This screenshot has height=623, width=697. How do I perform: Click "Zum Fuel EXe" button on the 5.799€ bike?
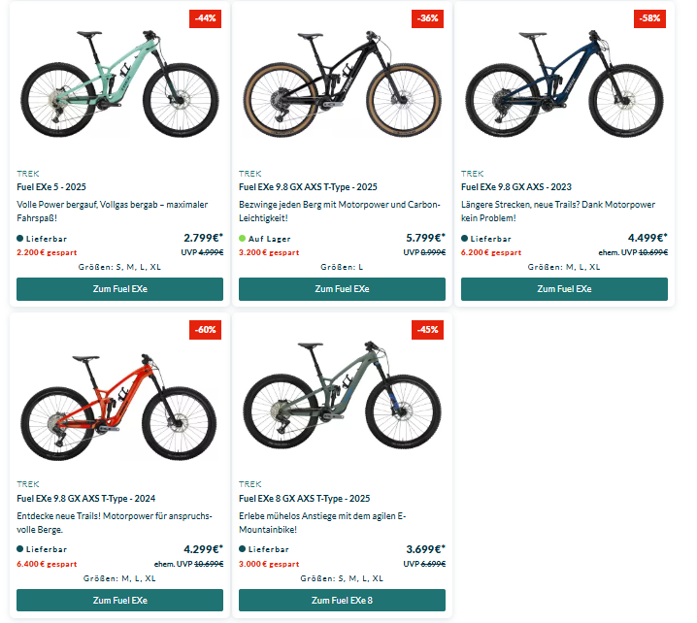click(x=342, y=289)
